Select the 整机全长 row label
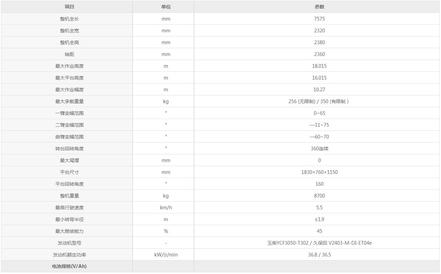The image size is (441, 274). point(70,19)
